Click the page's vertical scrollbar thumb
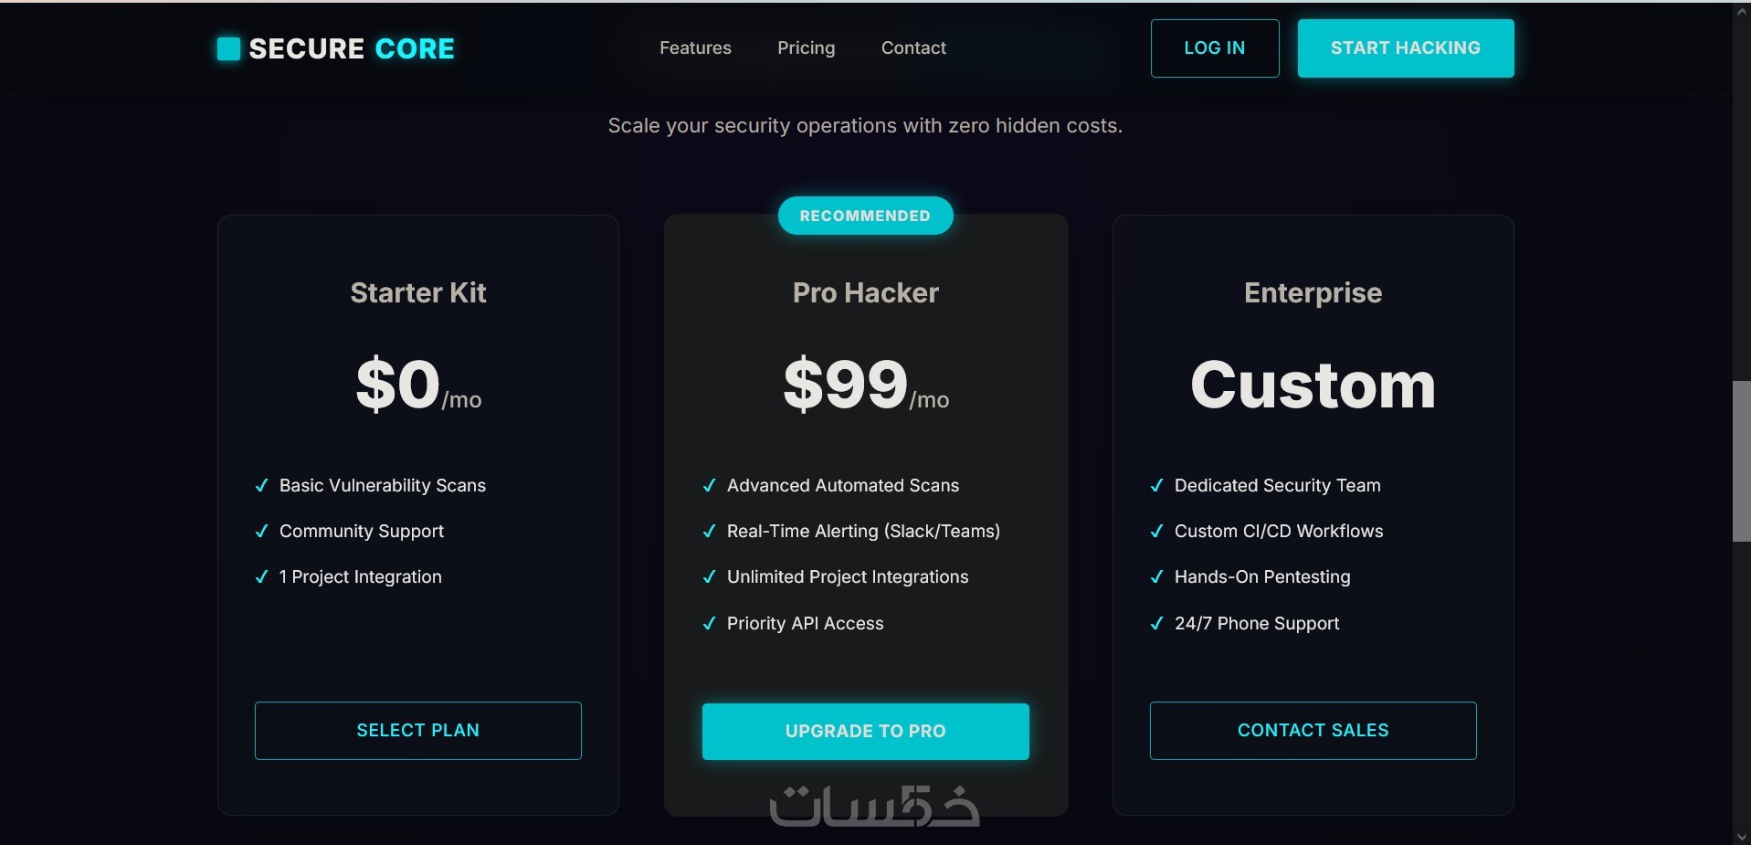The height and width of the screenshot is (845, 1751). click(x=1741, y=461)
